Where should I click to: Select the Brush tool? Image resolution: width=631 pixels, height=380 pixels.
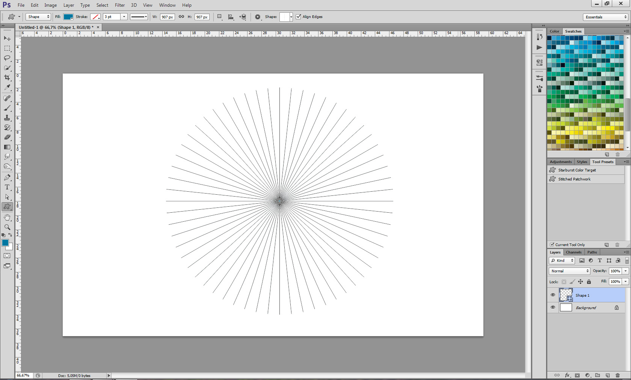(x=7, y=108)
